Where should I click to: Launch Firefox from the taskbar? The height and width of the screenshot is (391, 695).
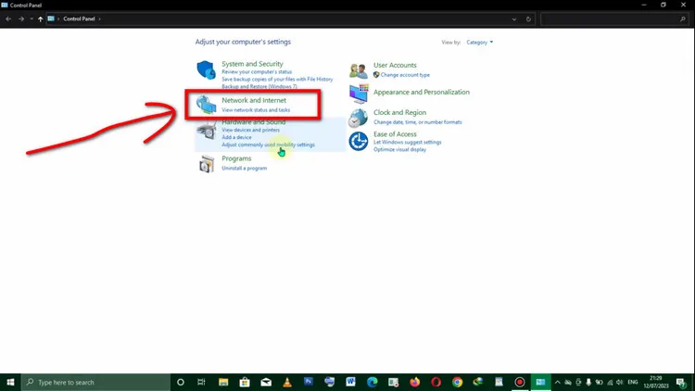click(x=414, y=382)
